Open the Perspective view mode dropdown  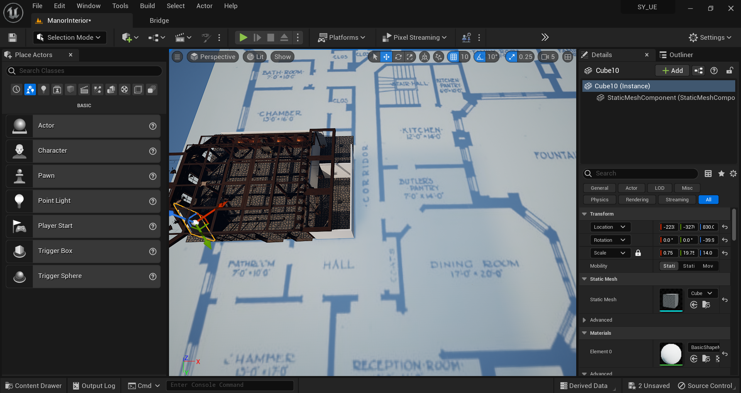coord(213,57)
